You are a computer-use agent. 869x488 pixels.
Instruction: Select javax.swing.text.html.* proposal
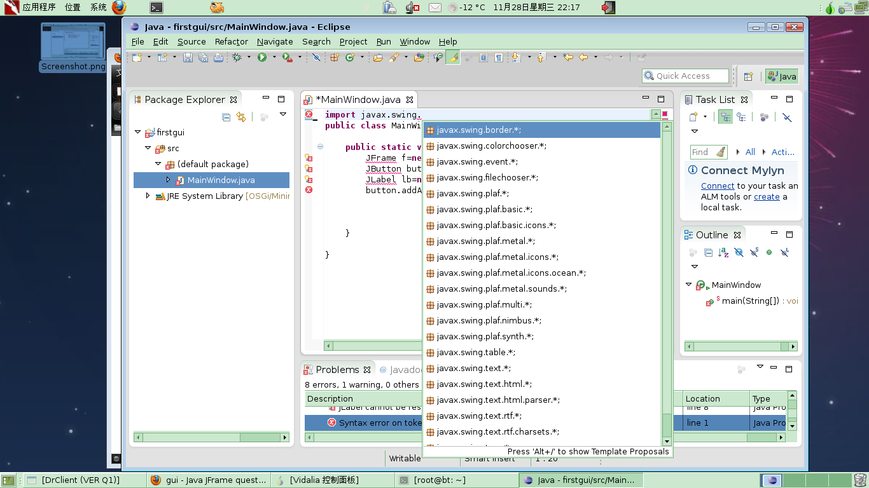(542, 384)
